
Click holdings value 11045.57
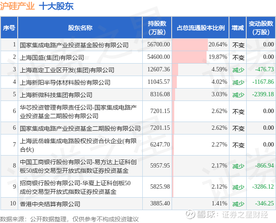pyautogui.click(x=158, y=82)
